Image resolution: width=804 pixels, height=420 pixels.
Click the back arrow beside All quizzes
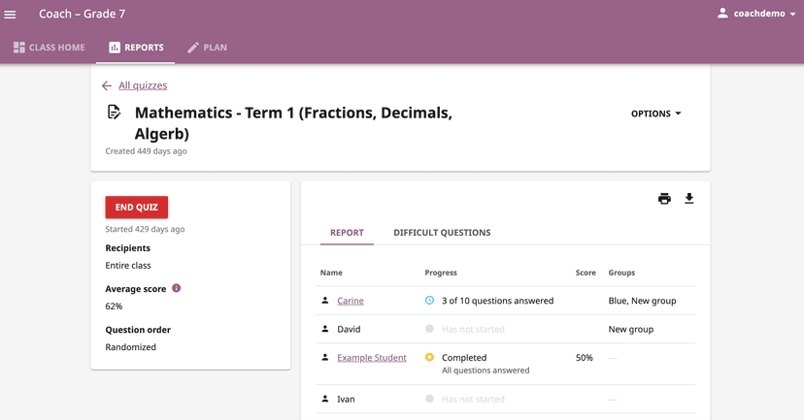coord(107,85)
